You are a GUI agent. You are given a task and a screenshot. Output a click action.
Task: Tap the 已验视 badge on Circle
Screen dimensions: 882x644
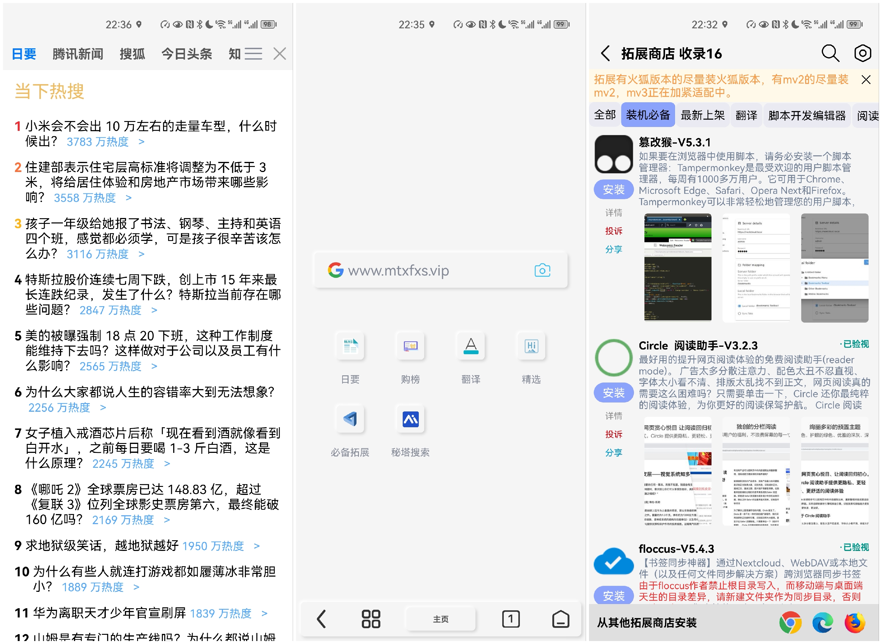(855, 344)
